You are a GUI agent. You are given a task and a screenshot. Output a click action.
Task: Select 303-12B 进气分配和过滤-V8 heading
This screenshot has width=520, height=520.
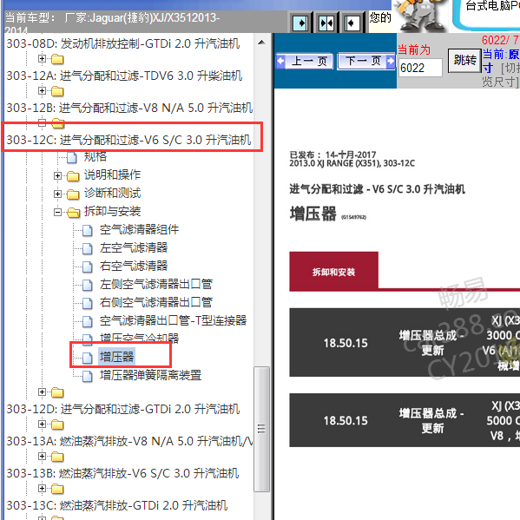129,108
